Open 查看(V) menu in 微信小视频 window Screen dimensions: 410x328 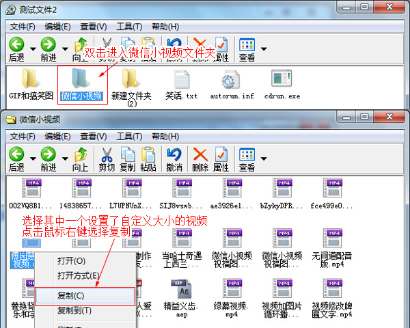click(x=94, y=137)
